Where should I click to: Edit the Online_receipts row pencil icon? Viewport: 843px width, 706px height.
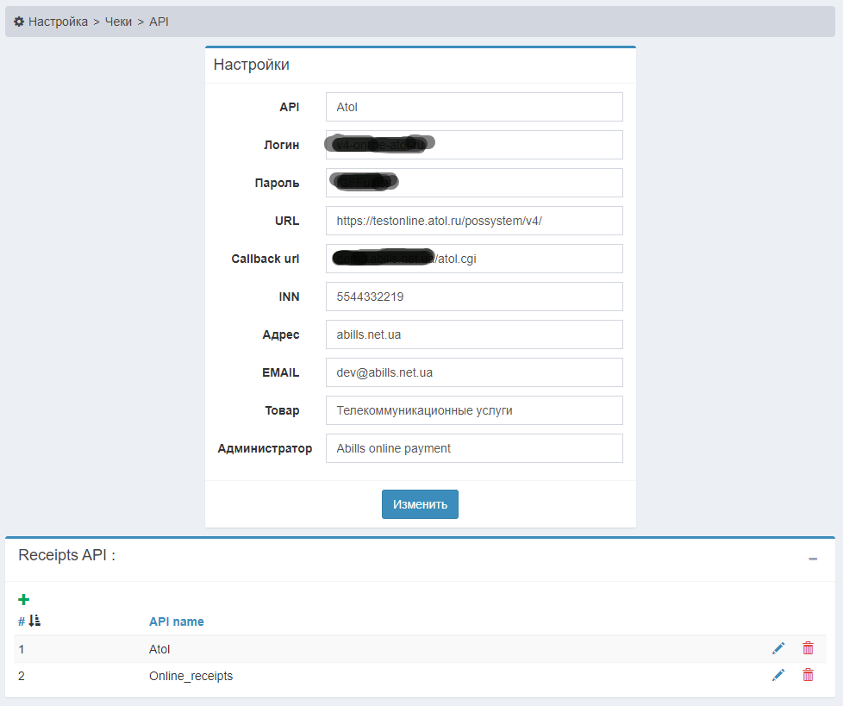[778, 676]
